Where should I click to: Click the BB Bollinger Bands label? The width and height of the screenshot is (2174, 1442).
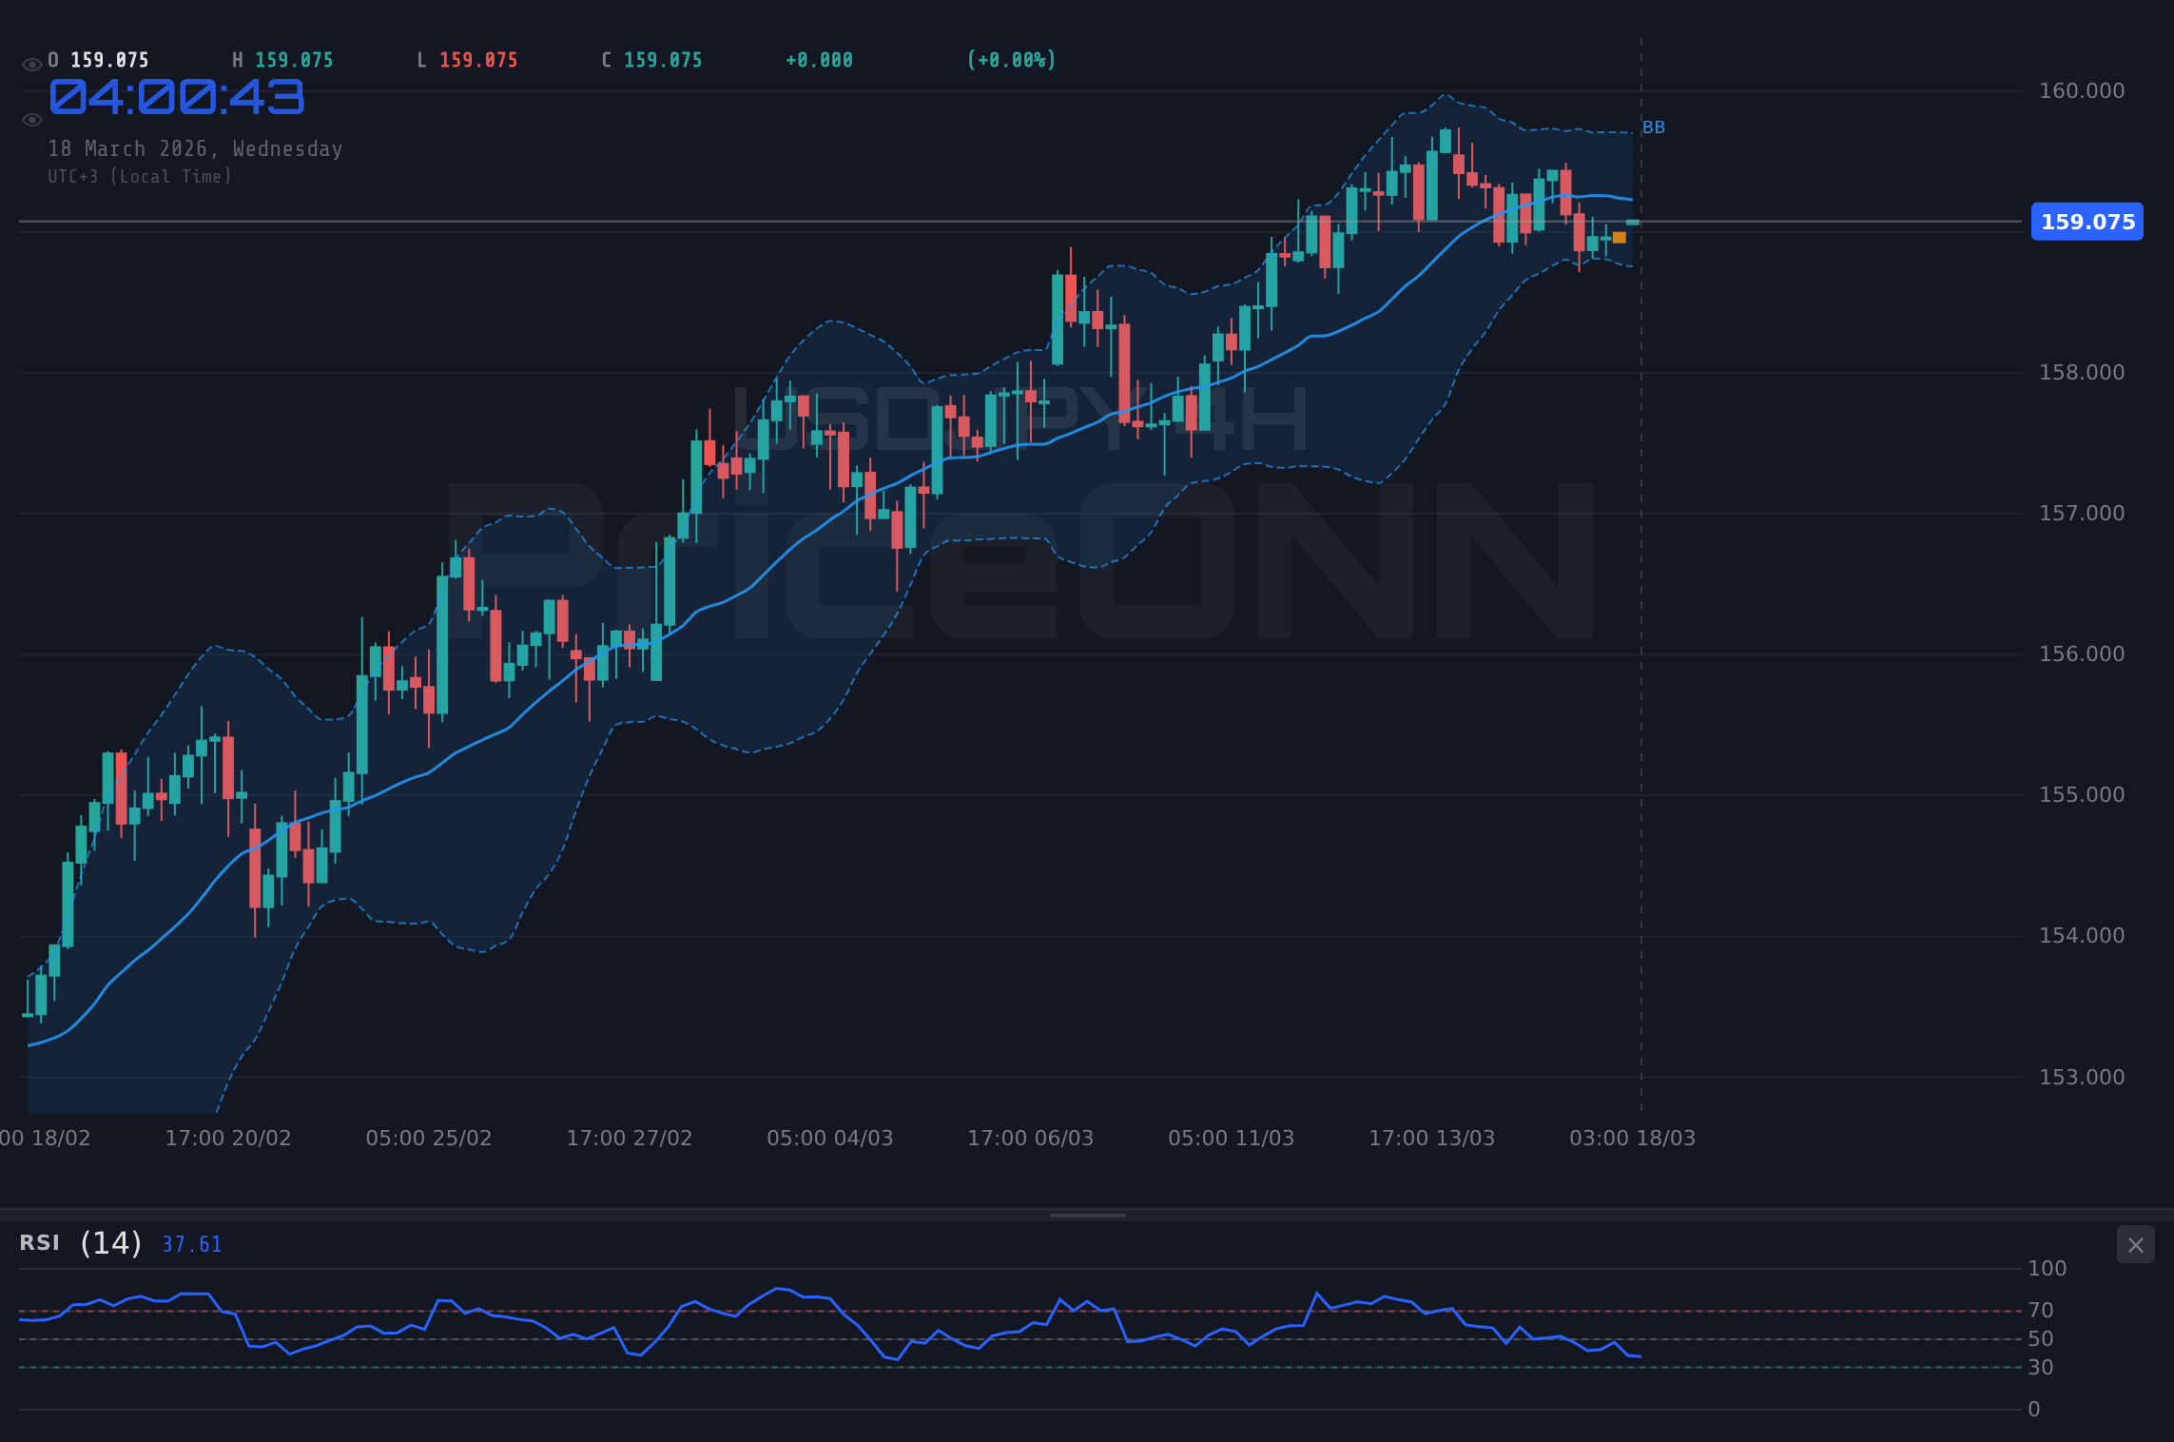tap(1654, 127)
